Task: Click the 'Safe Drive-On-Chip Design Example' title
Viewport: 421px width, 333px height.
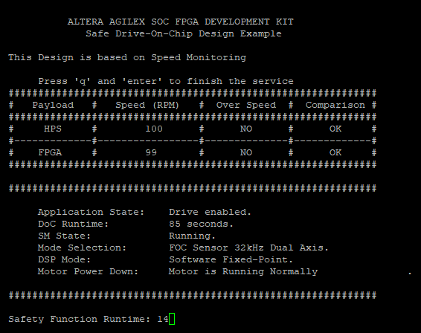Action: pyautogui.click(x=184, y=33)
